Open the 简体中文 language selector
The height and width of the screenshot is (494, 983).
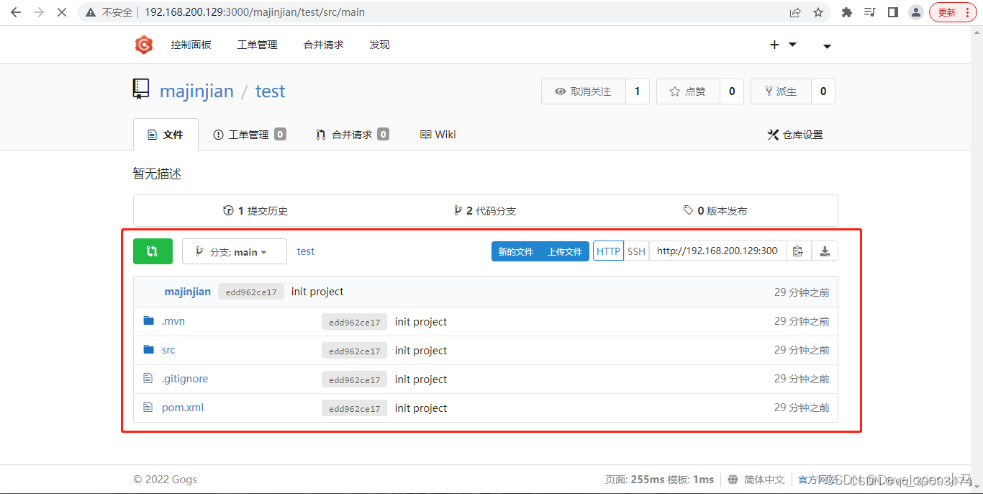click(764, 480)
